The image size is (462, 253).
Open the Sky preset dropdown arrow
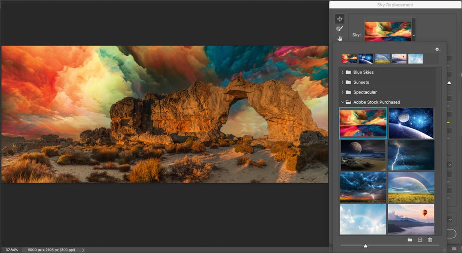click(x=413, y=35)
